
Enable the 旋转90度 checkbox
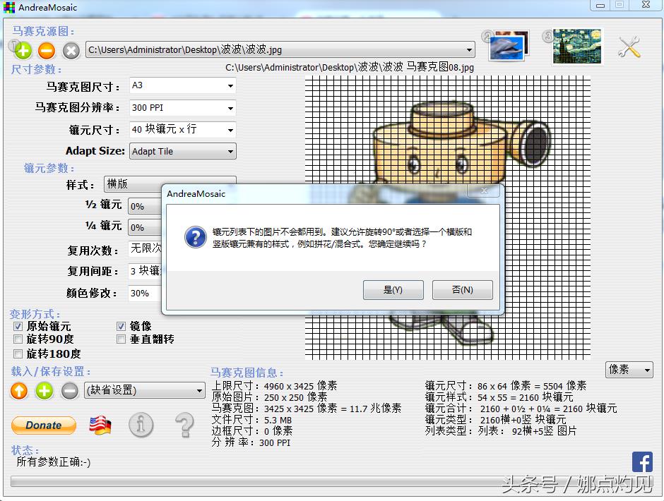(x=18, y=340)
